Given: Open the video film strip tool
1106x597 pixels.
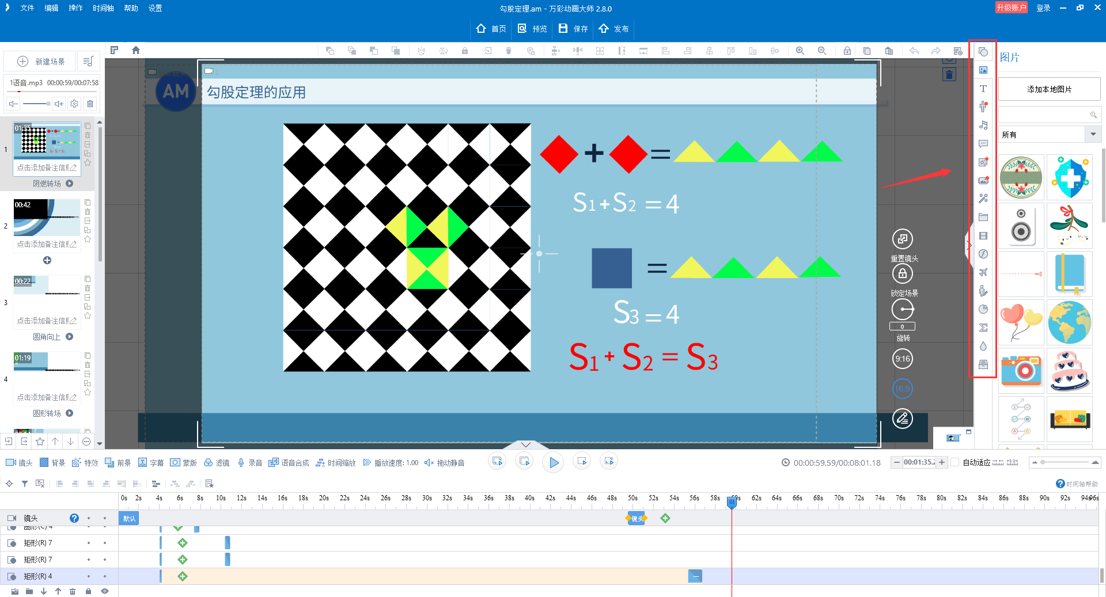Looking at the screenshot, I should (x=983, y=235).
